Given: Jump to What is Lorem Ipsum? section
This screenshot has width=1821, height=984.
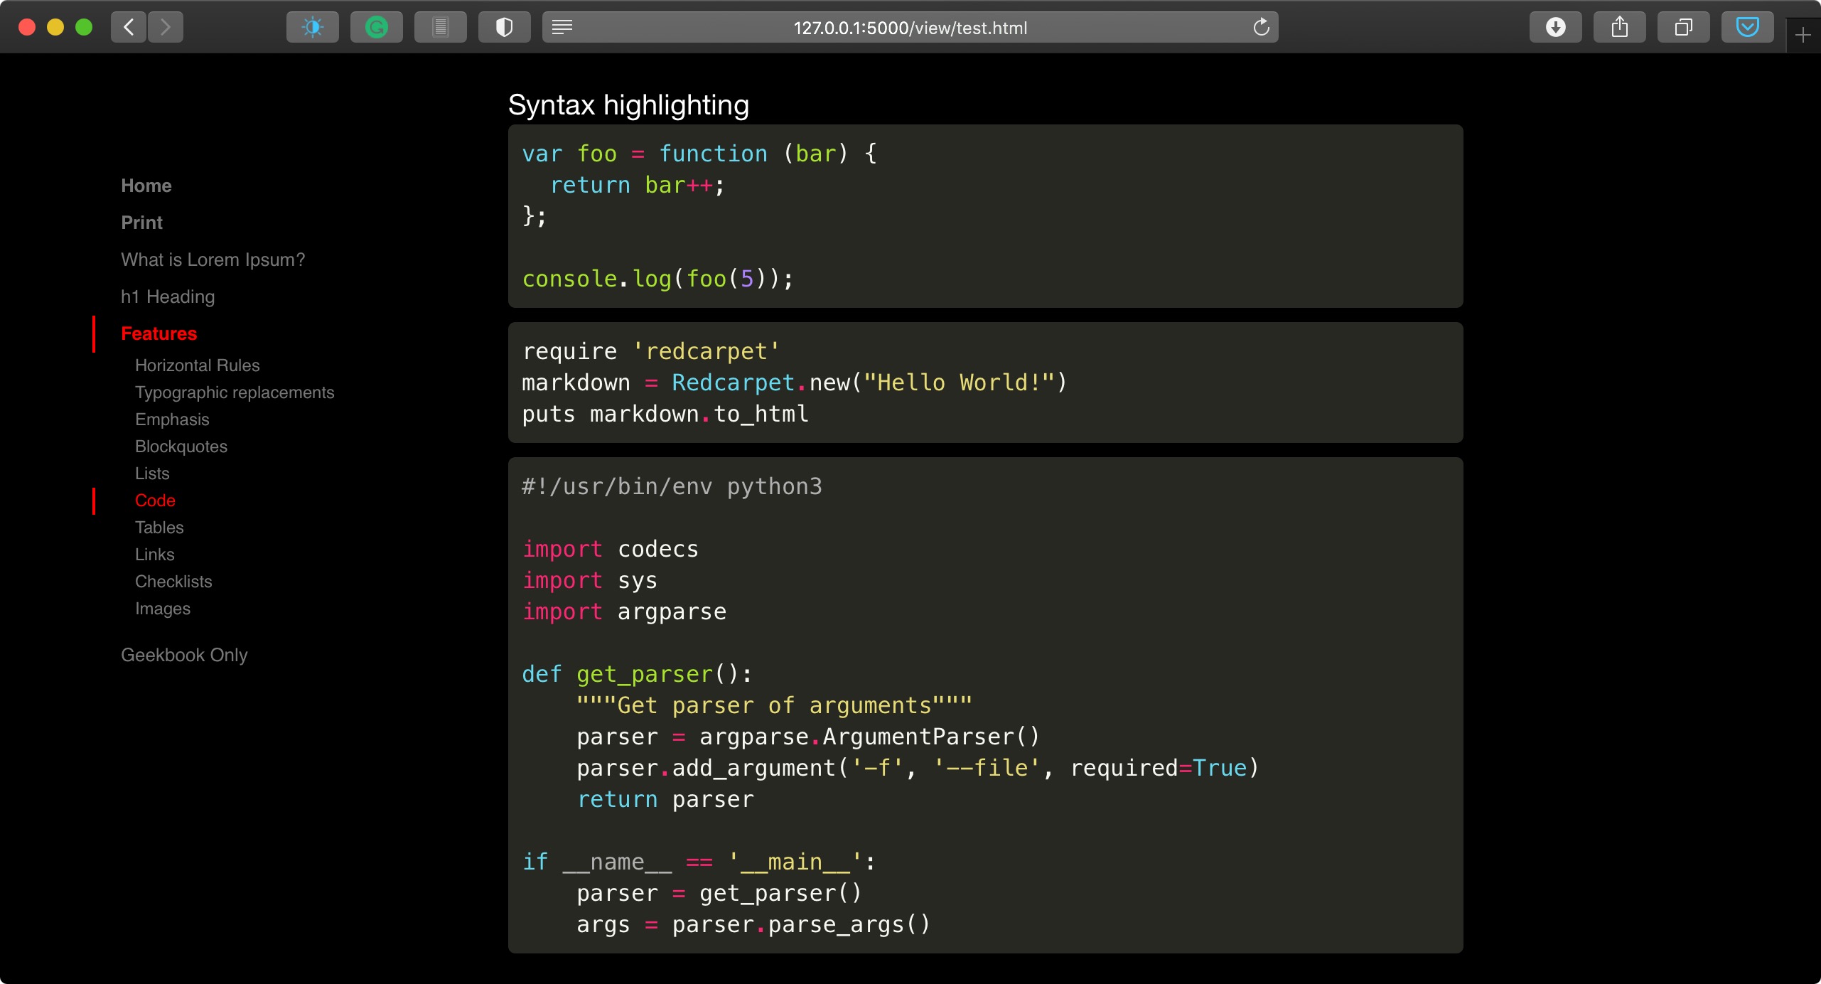Looking at the screenshot, I should pos(213,260).
